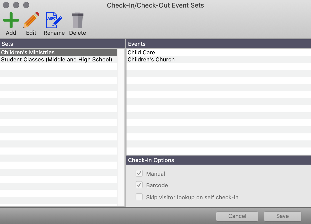
Task: Rename the Children's Ministries set
Action: 54,23
